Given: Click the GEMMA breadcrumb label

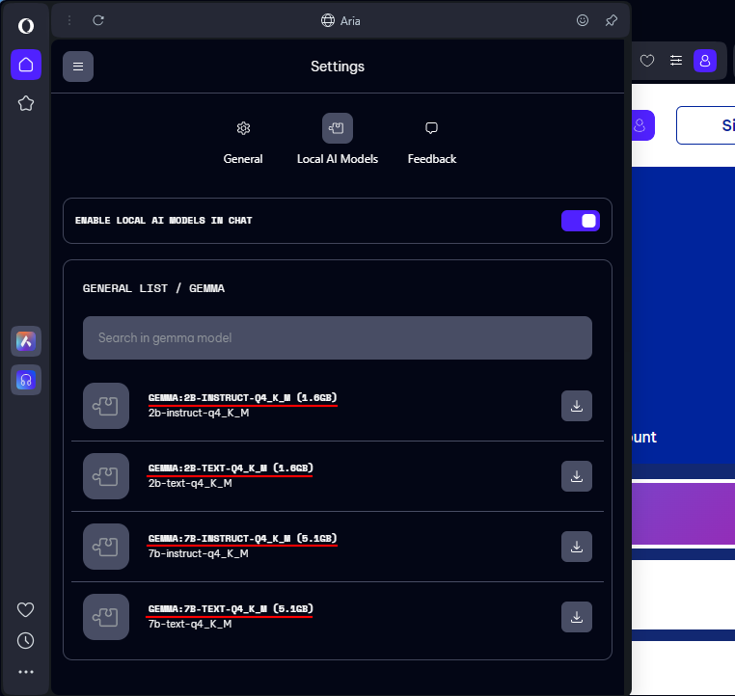Looking at the screenshot, I should coord(206,288).
